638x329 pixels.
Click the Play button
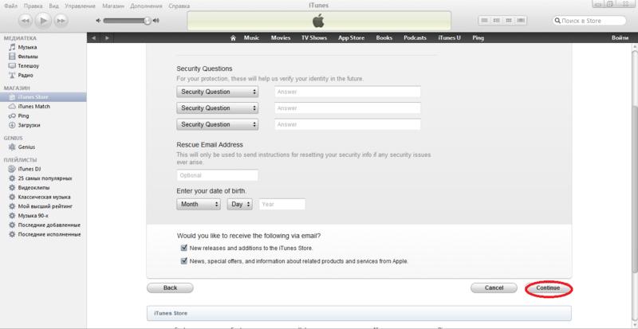(x=44, y=21)
